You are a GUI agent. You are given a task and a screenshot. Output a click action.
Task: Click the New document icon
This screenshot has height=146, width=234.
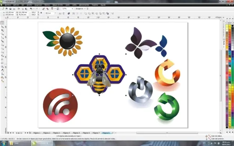pyautogui.click(x=3, y=9)
